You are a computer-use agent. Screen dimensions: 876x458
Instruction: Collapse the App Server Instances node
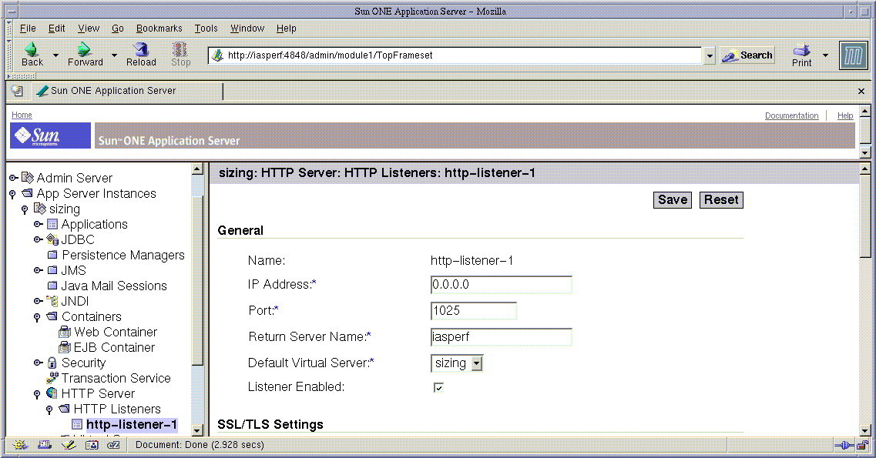(x=12, y=194)
